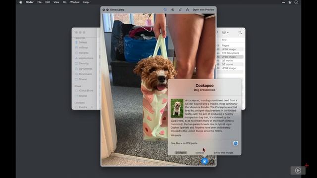Select the highlighted JPEG image row in Finder
This screenshot has height=178, width=317.
pos(230,57)
